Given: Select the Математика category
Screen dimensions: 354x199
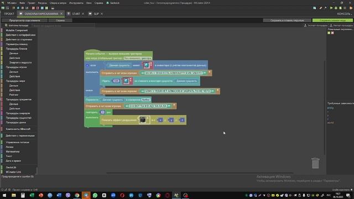Looking at the screenshot, I should pos(12,151).
